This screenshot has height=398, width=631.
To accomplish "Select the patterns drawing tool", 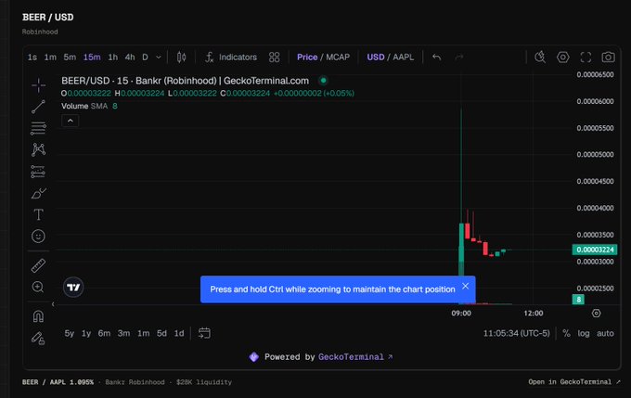I will 39,149.
